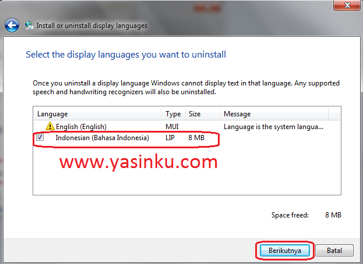Click the Batal button
This screenshot has width=363, height=264.
point(334,251)
